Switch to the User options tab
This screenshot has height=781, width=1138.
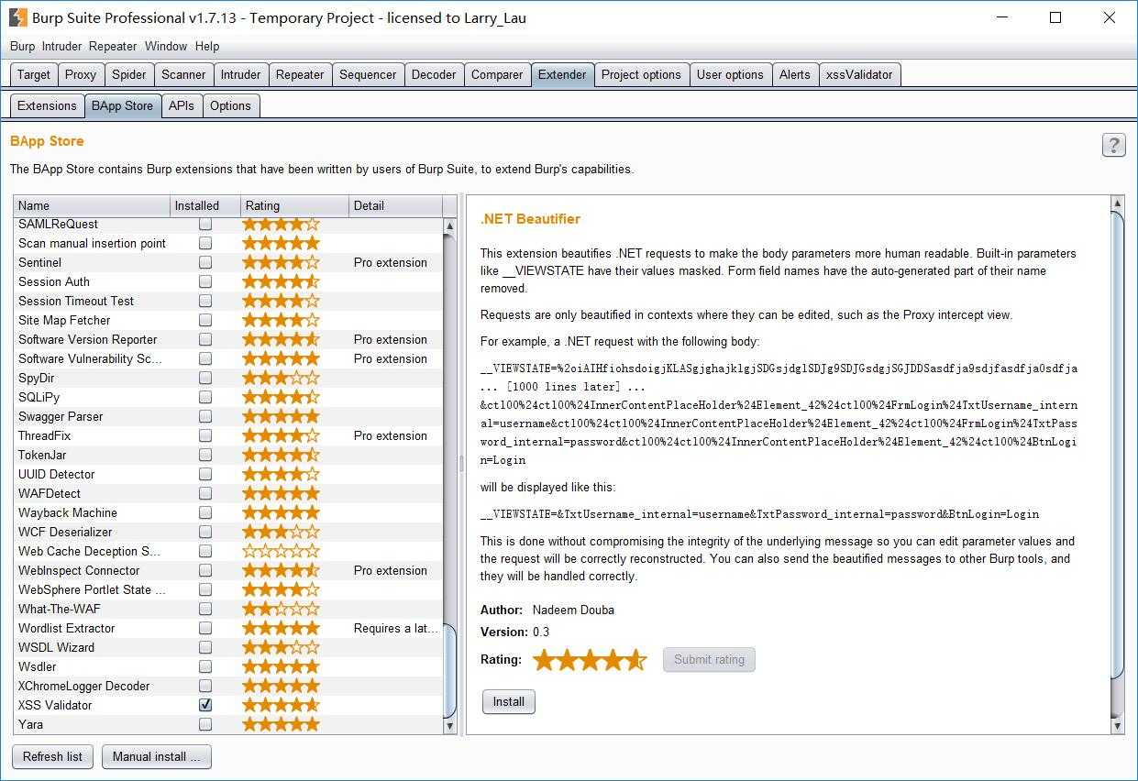[730, 74]
